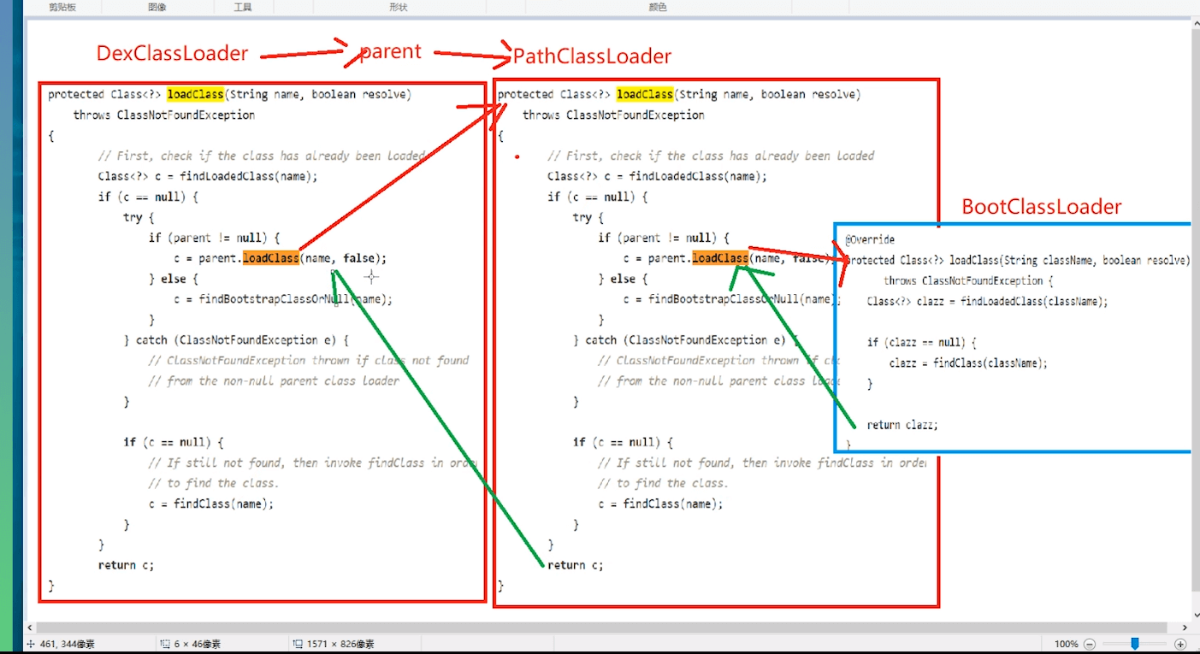Click the selection size icon in status bar
The height and width of the screenshot is (654, 1200).
pyautogui.click(x=163, y=644)
